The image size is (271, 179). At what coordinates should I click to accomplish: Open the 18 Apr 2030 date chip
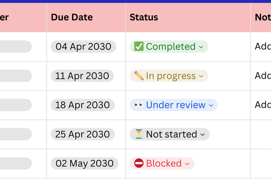pyautogui.click(x=83, y=105)
